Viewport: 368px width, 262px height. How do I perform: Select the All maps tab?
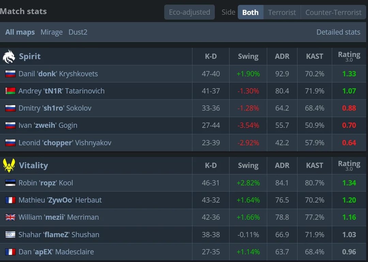point(20,32)
